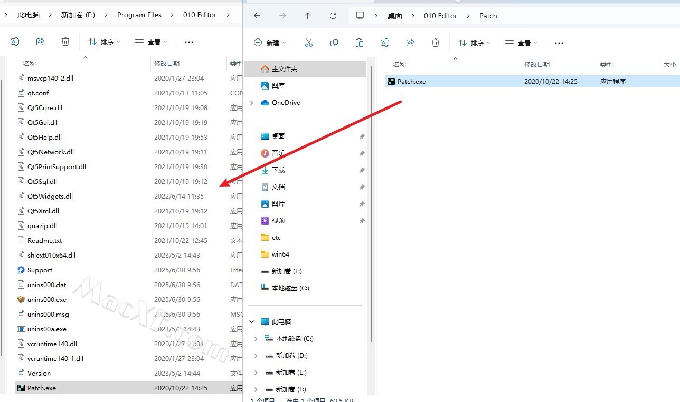The width and height of the screenshot is (680, 402).
Task: Go up one folder level in the Patch window
Action: point(308,16)
